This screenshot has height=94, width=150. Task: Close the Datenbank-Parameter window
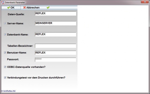pos(145,2)
